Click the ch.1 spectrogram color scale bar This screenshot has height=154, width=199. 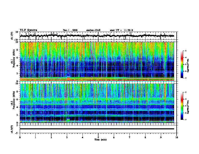[182, 64]
